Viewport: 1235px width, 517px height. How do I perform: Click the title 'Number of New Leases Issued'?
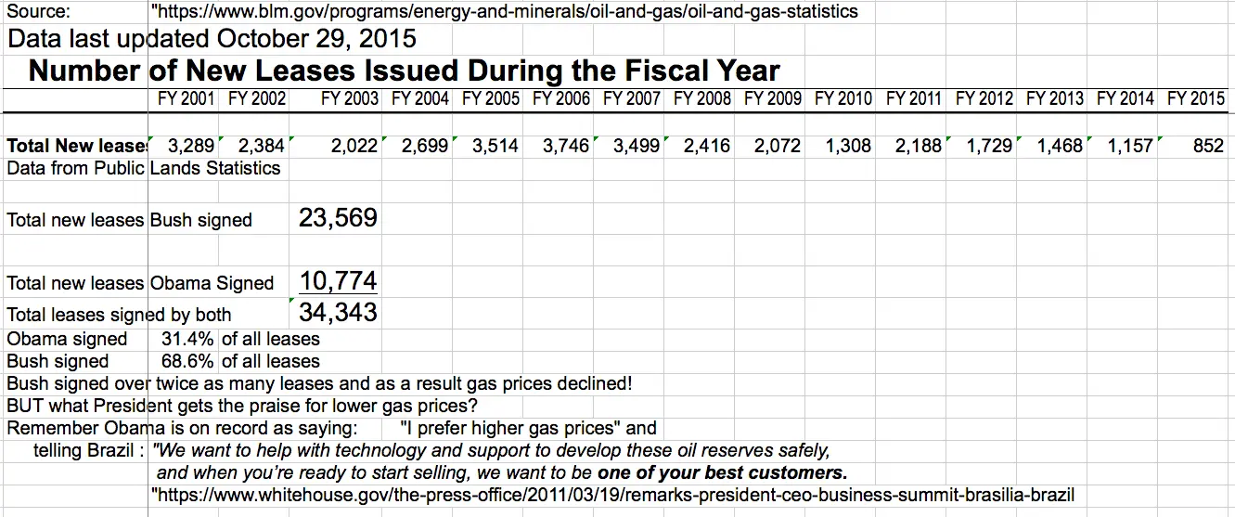click(x=405, y=71)
